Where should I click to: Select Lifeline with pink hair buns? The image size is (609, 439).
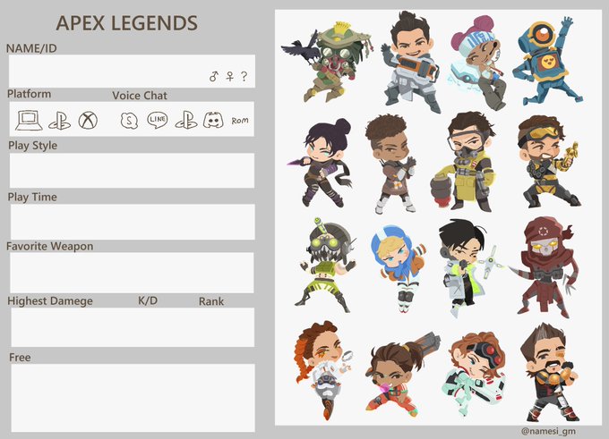click(x=480, y=63)
